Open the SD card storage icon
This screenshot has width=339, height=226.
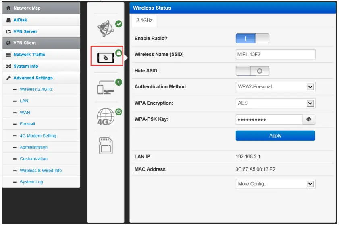[106, 146]
